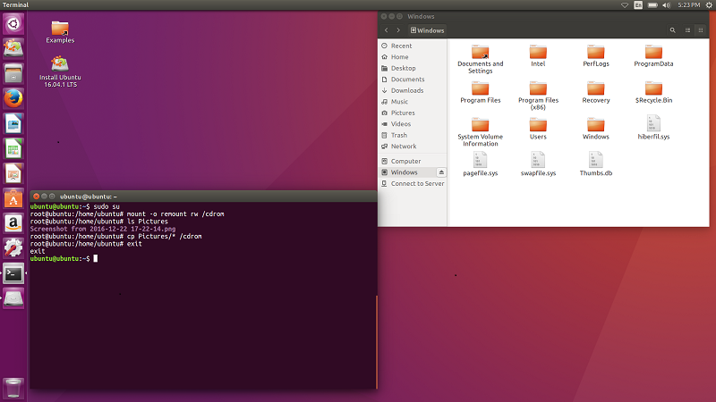716x402 pixels.
Task: Select Home in Files sidebar
Action: click(413, 57)
